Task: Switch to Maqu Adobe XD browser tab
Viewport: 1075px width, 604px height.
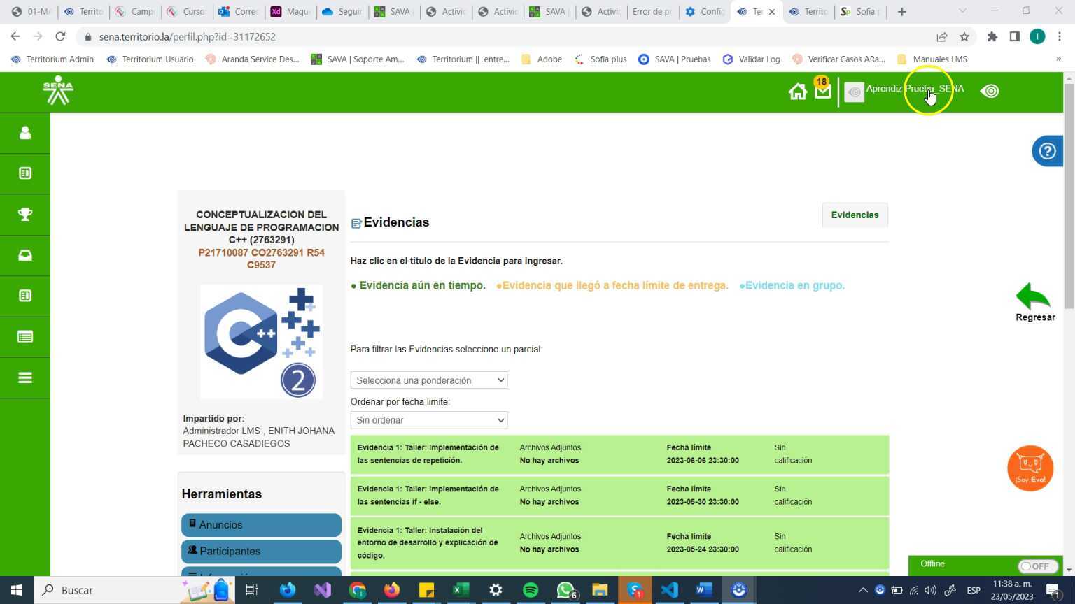Action: (x=290, y=11)
